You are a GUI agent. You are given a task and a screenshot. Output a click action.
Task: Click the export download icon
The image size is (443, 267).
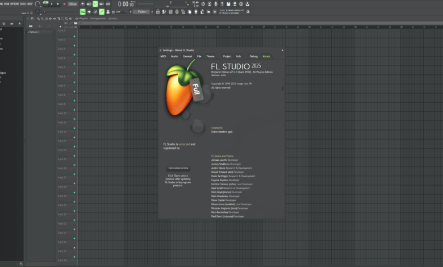coord(247,4)
